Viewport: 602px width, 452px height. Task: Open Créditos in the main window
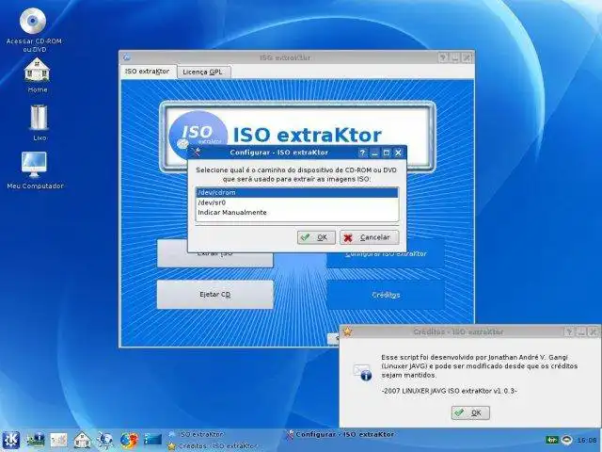point(386,295)
